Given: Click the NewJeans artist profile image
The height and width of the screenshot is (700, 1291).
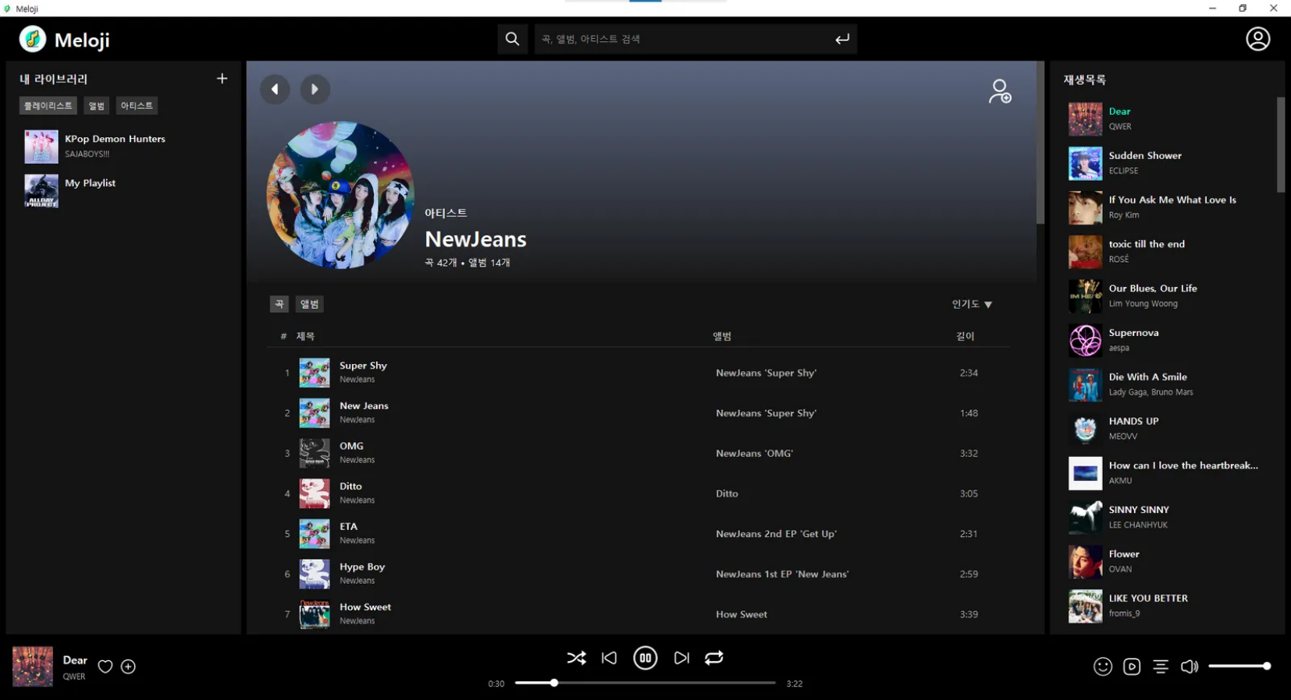Looking at the screenshot, I should click(x=340, y=195).
